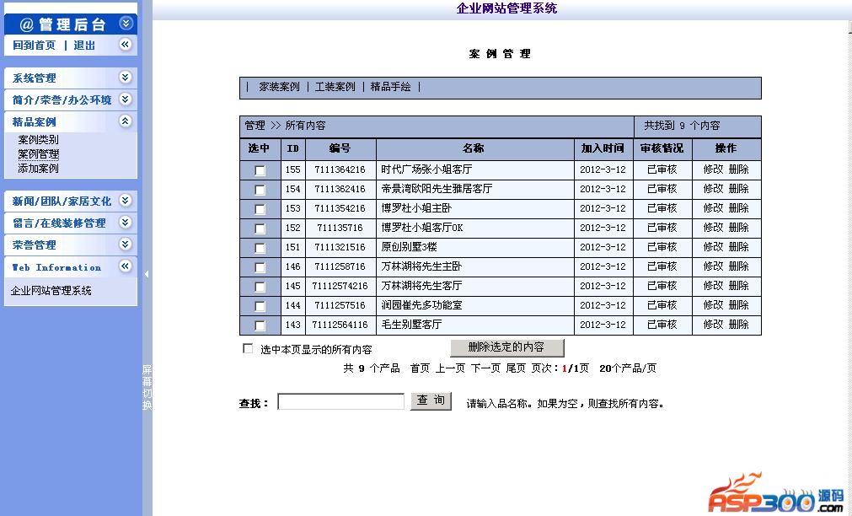Switch to 精品手绘 category

[x=390, y=87]
